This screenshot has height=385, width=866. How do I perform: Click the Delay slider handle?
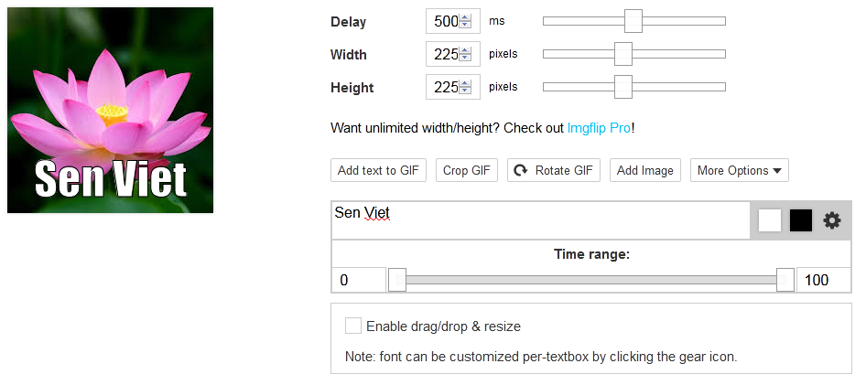coord(633,21)
